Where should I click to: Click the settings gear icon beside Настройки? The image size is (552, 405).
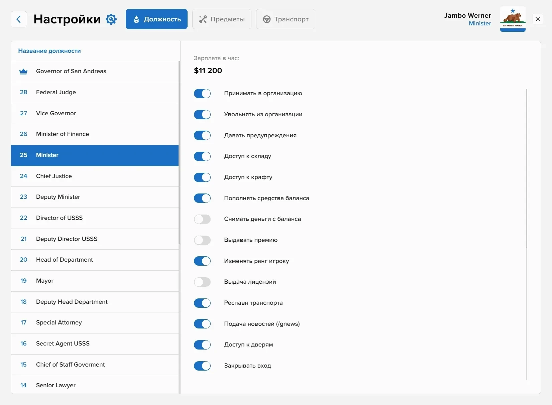coord(111,19)
